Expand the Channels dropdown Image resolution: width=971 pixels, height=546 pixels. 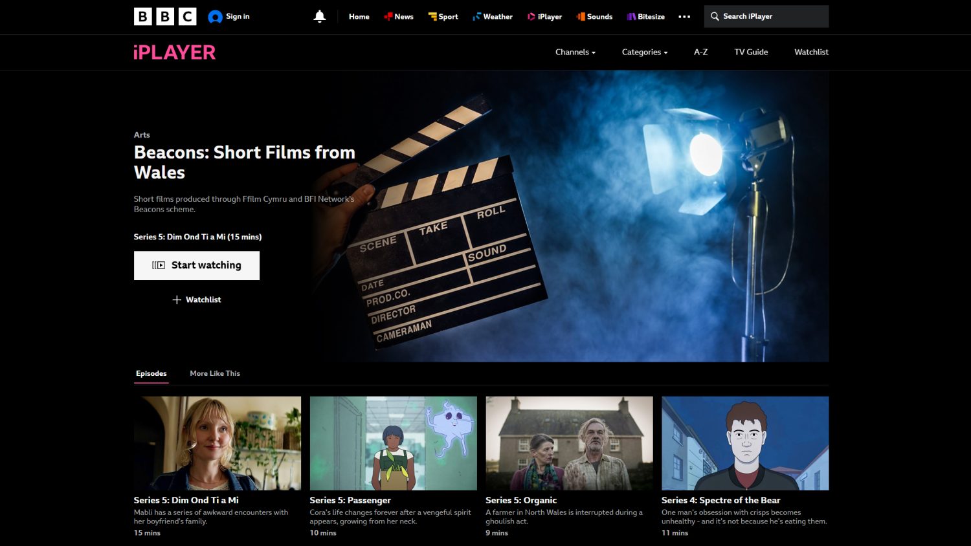pyautogui.click(x=575, y=52)
